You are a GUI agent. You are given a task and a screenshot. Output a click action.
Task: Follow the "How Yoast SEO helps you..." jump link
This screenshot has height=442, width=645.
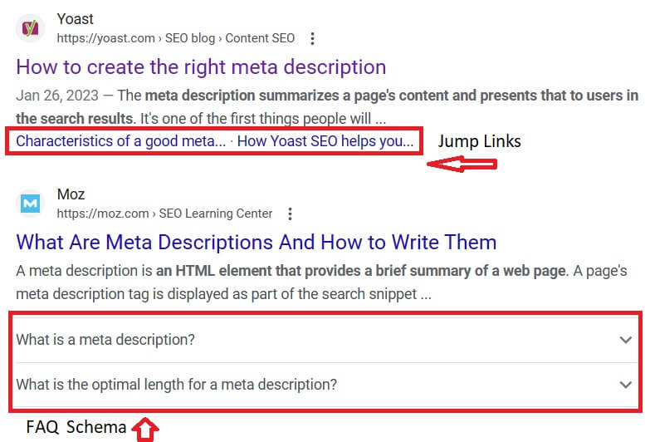(325, 140)
